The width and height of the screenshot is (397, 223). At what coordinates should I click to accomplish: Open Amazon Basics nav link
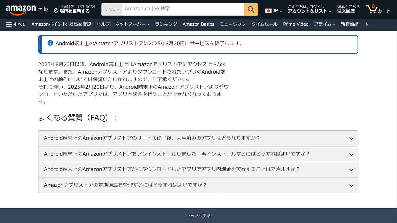pyautogui.click(x=198, y=24)
